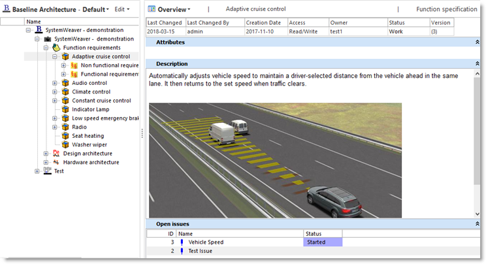The image size is (486, 264).
Task: Click the Washer wiper box icon
Action: pos(65,144)
